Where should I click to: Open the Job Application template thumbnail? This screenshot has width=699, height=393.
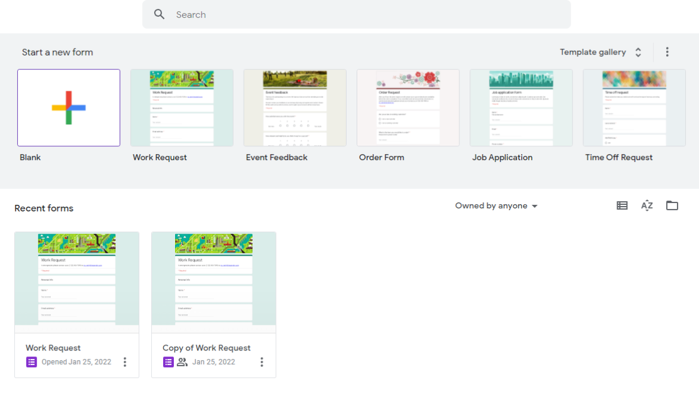[521, 108]
